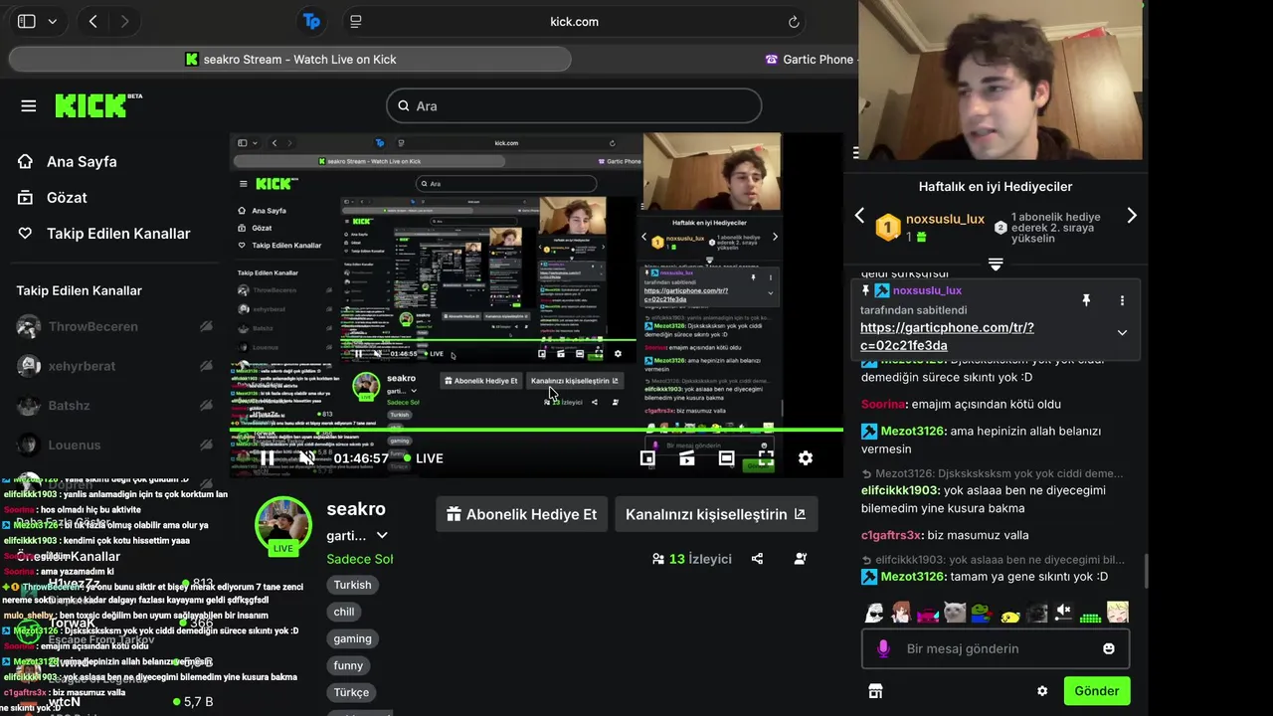Click the Ana Sayfa home icon
This screenshot has width=1273, height=716.
pos(26,161)
